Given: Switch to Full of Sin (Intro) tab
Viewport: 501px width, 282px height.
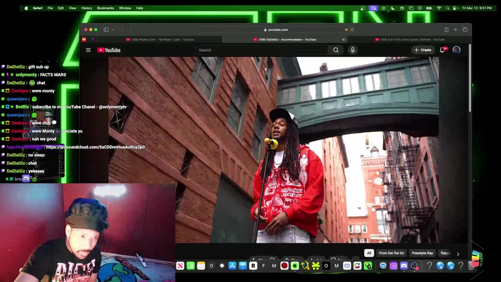Looking at the screenshot, I should (x=409, y=40).
